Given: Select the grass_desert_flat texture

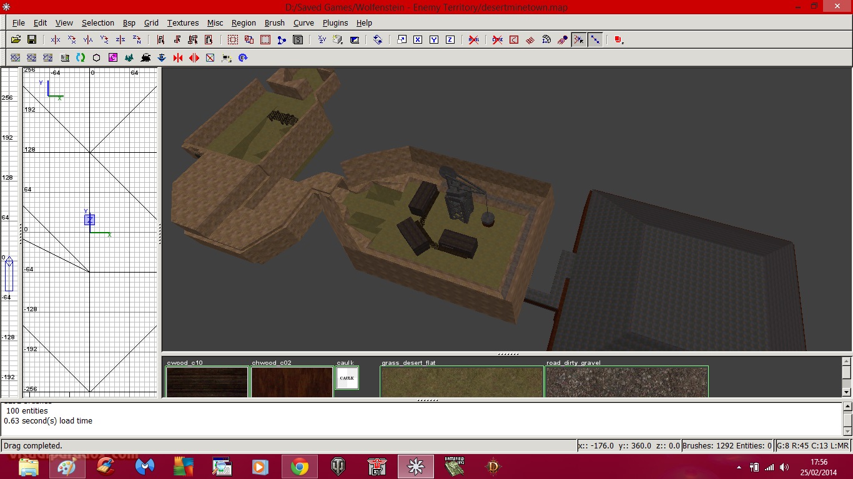Looking at the screenshot, I should tap(461, 381).
